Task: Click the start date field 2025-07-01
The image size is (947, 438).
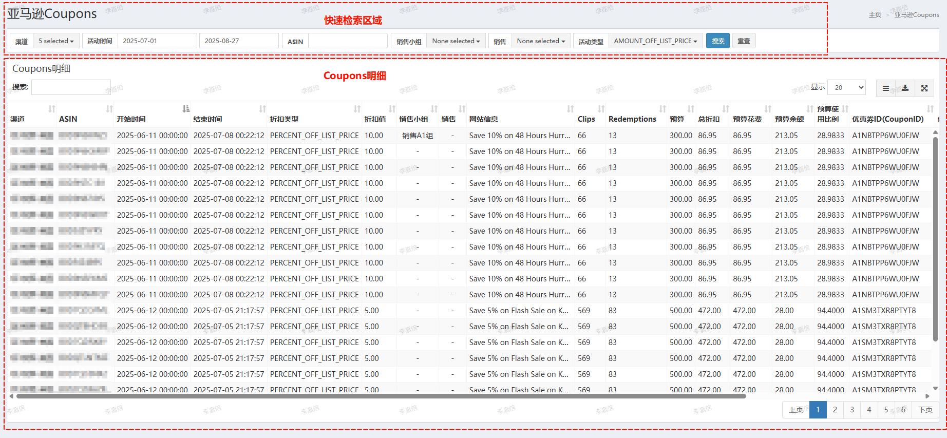Action: point(157,41)
